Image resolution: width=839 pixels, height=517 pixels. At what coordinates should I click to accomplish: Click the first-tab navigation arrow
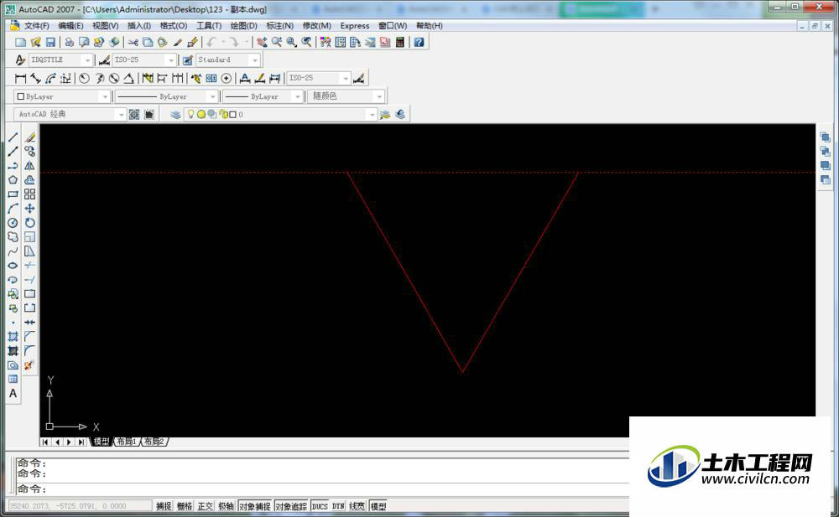[x=45, y=442]
